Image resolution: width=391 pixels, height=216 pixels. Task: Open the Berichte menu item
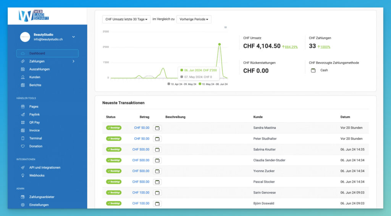(x=35, y=85)
